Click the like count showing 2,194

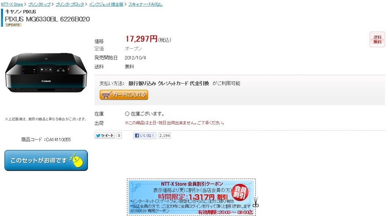point(164,135)
